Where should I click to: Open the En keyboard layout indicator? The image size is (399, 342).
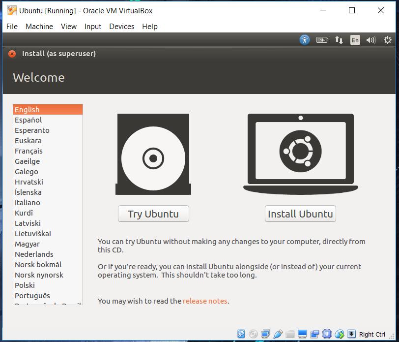click(x=355, y=40)
